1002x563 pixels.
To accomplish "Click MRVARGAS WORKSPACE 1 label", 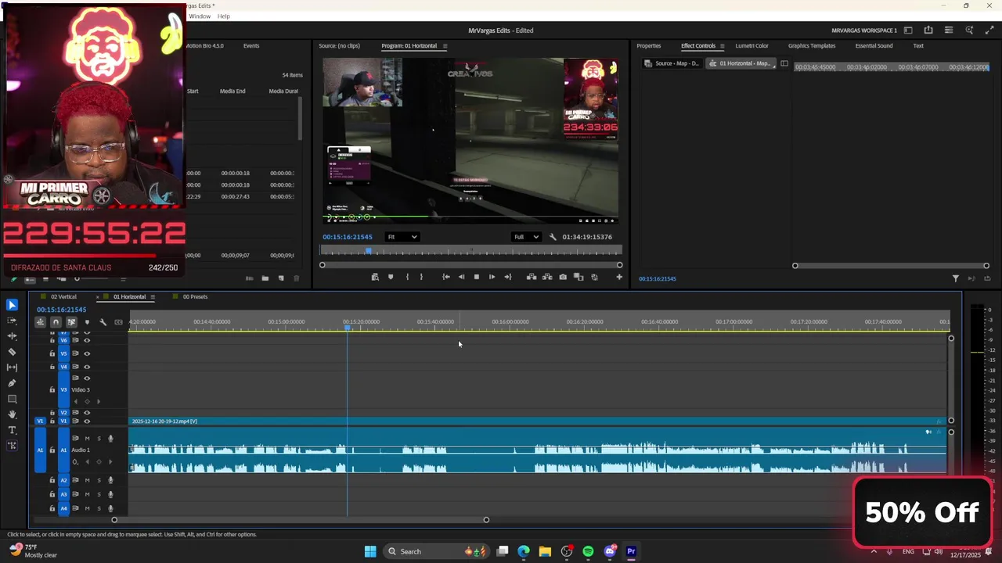I will click(x=864, y=30).
